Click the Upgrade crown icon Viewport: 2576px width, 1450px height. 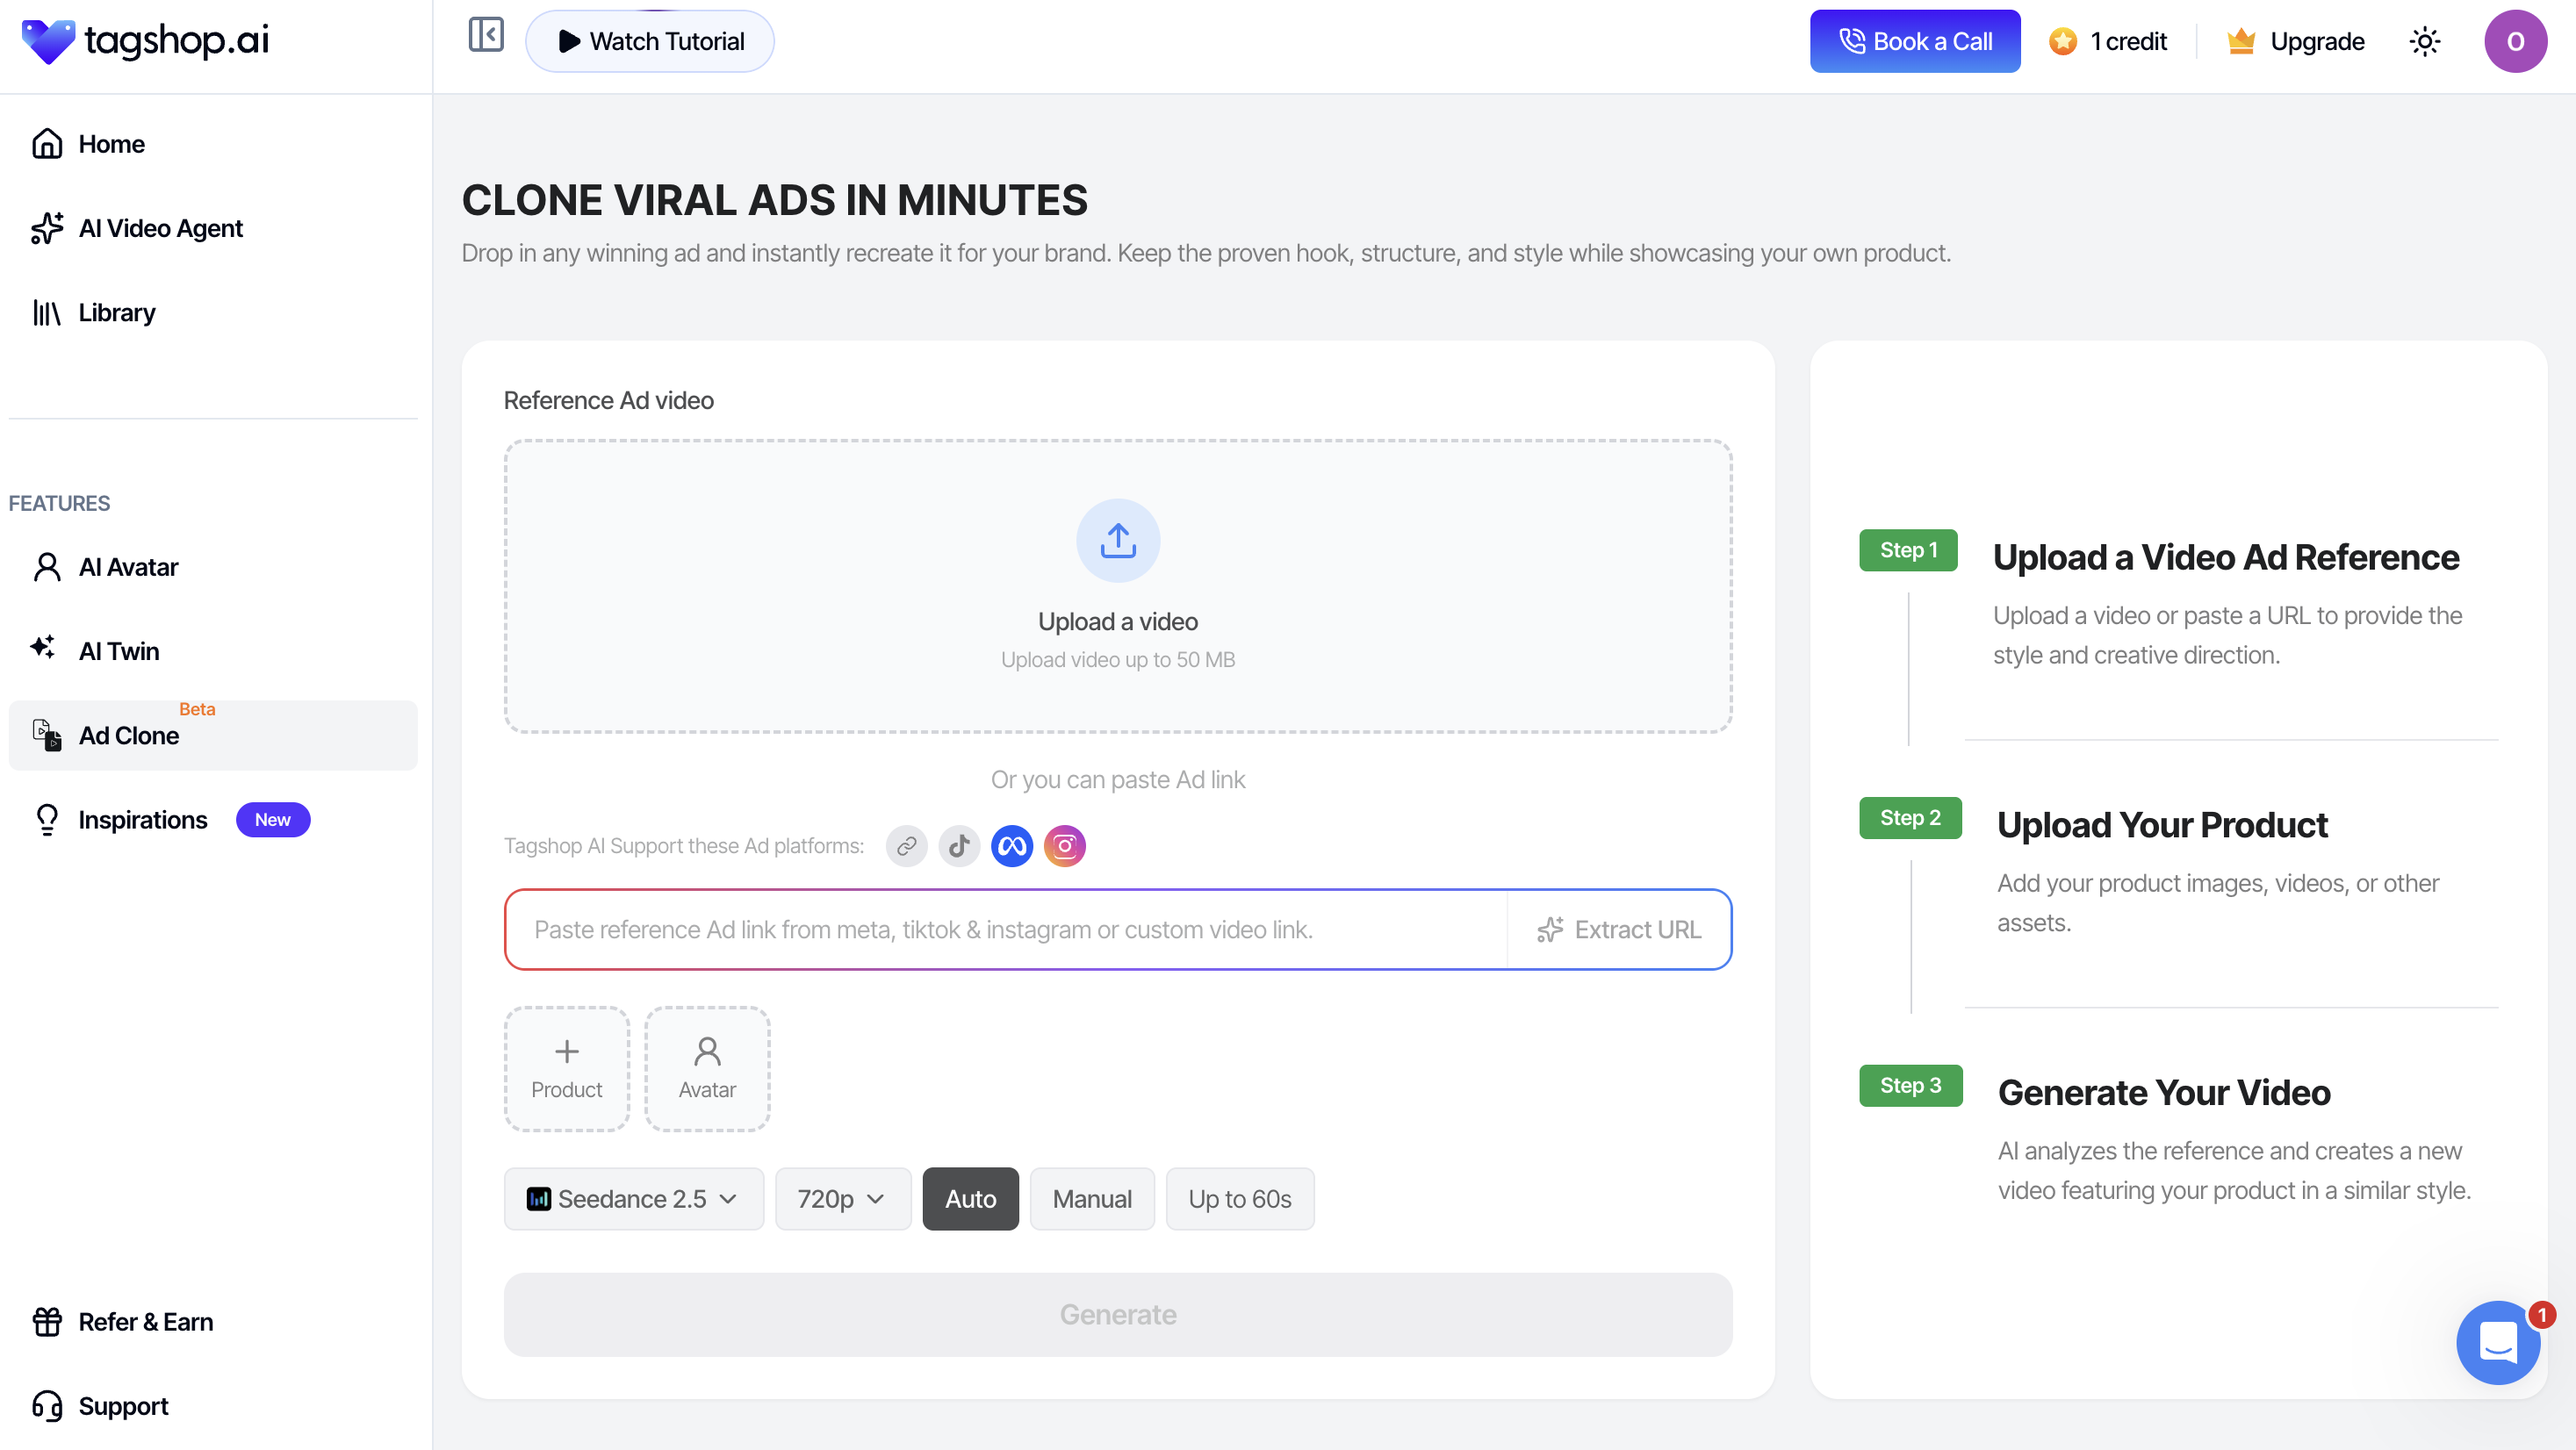(2241, 41)
